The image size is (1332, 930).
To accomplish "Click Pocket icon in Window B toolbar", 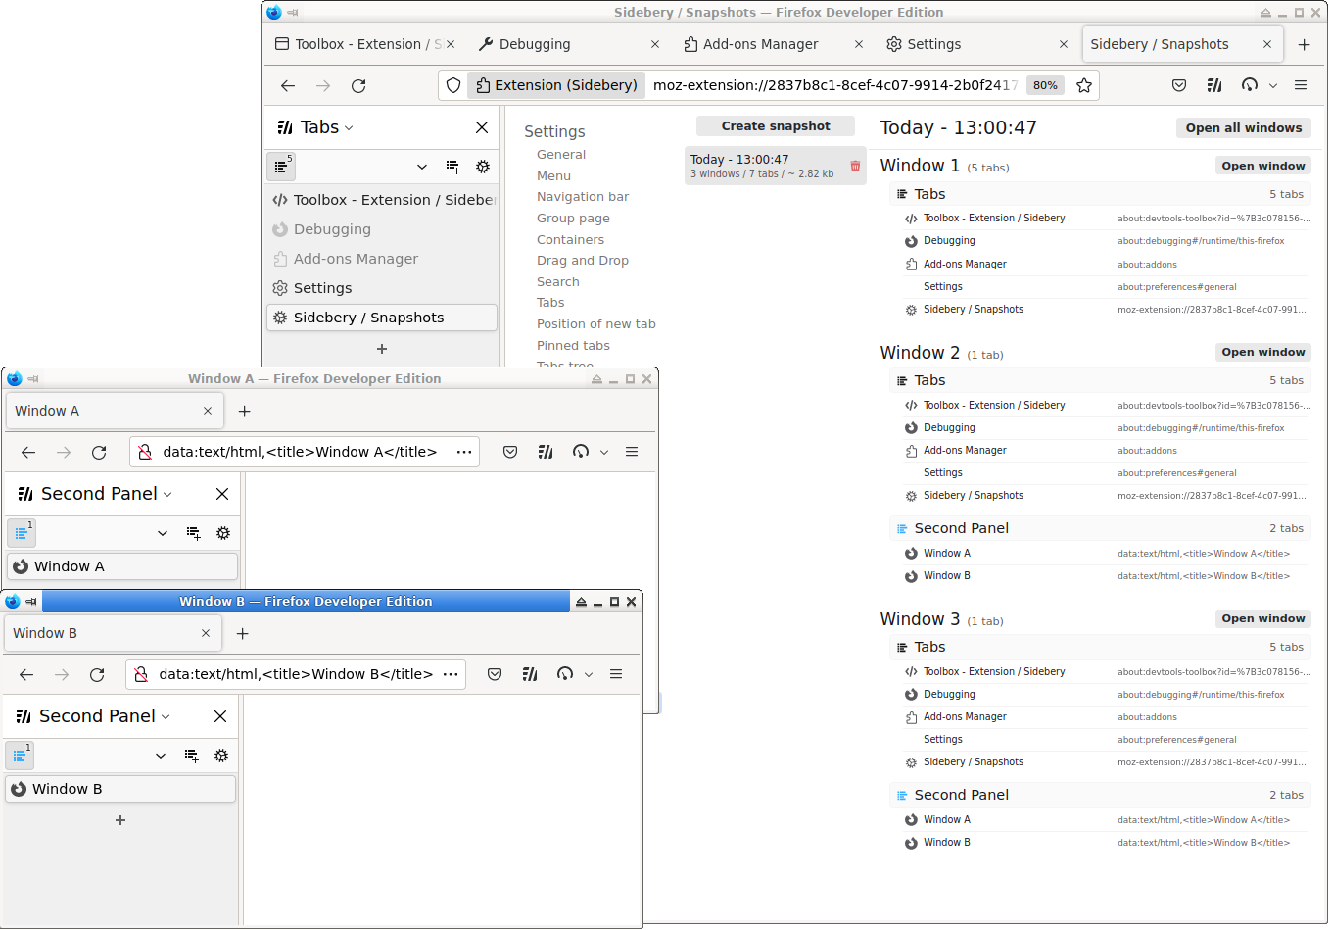I will 495,674.
